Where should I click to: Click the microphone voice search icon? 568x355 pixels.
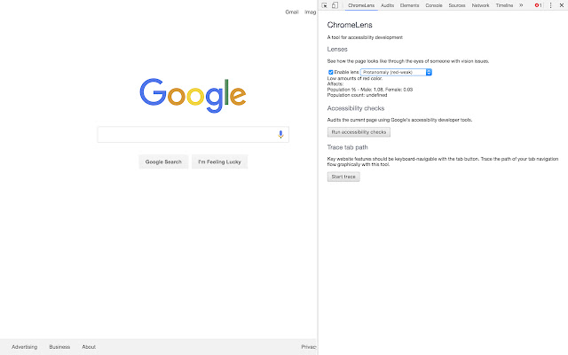280,134
